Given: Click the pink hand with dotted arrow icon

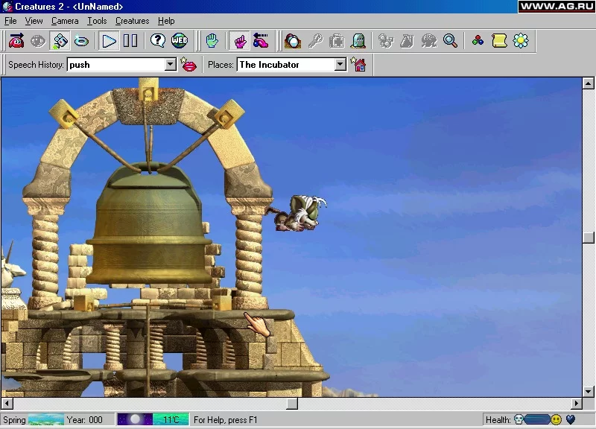Looking at the screenshot, I should 261,41.
